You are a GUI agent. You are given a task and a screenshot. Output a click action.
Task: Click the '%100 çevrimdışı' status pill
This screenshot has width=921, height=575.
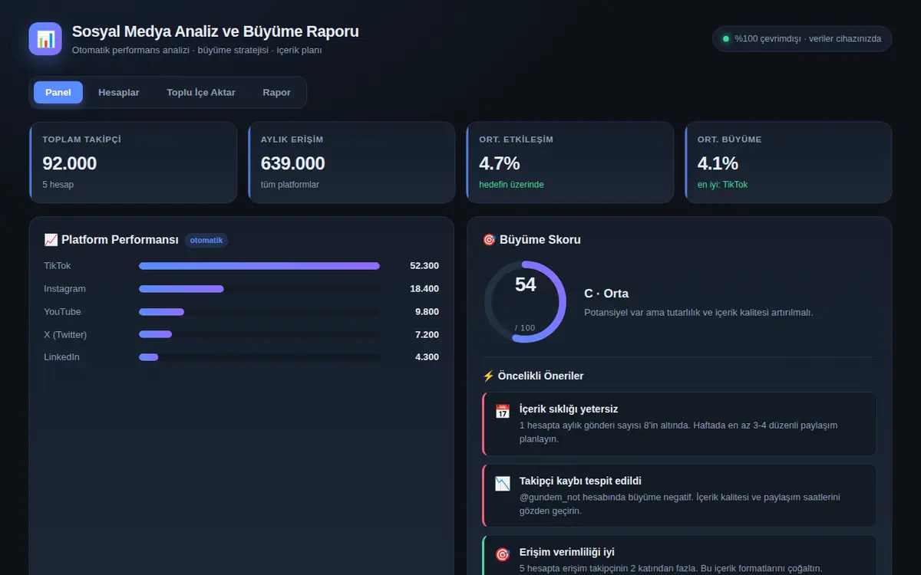(x=802, y=38)
